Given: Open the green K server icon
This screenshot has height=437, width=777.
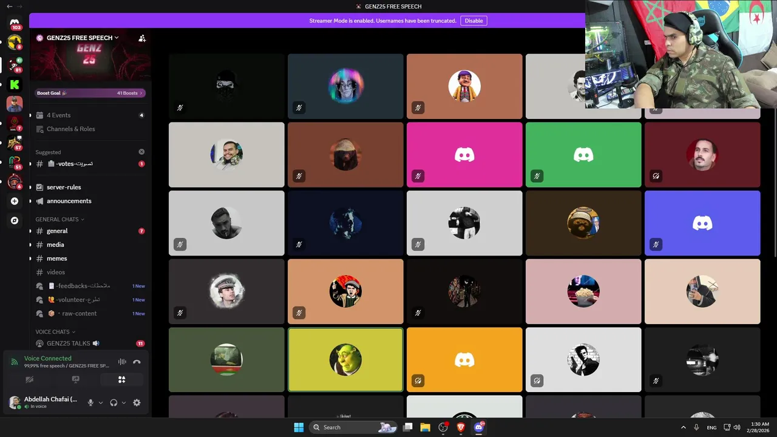Looking at the screenshot, I should coord(15,84).
